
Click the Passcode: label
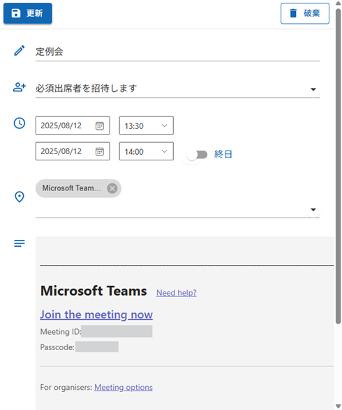pyautogui.click(x=57, y=347)
